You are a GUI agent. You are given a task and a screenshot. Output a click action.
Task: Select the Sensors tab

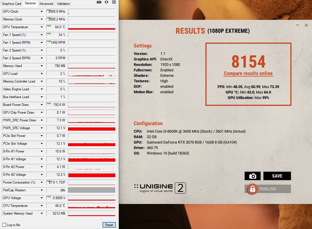pos(30,3)
